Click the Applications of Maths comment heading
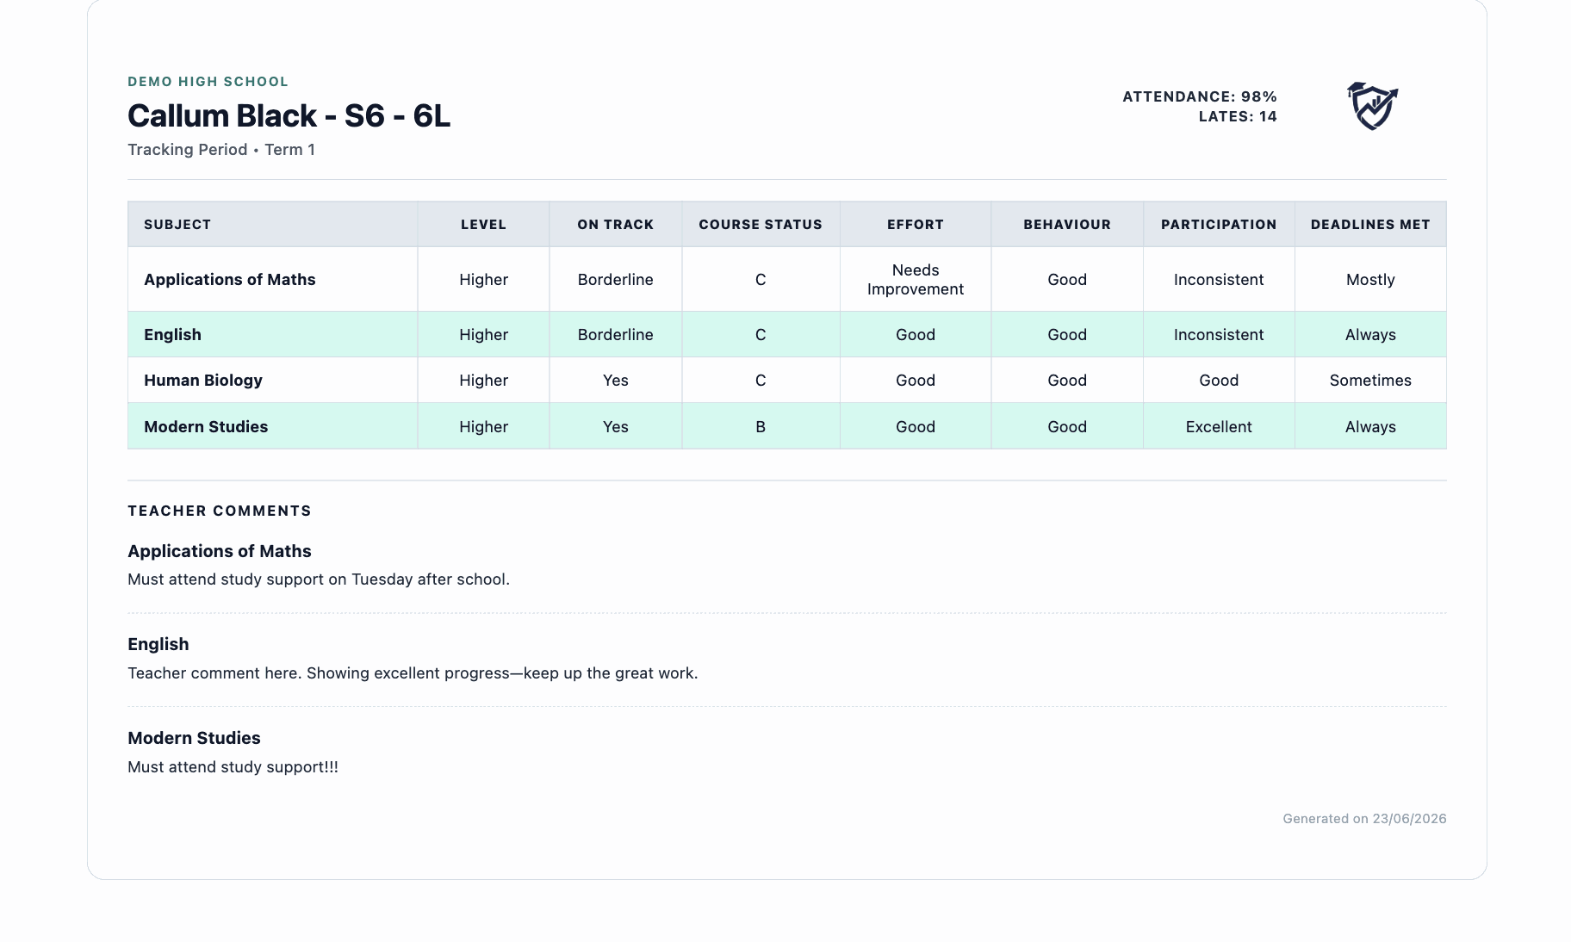The height and width of the screenshot is (942, 1571). [x=220, y=552]
